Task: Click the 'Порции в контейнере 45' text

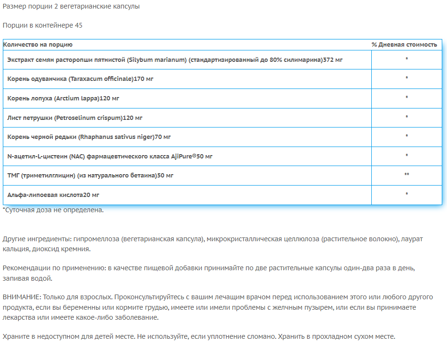Action: (42, 25)
